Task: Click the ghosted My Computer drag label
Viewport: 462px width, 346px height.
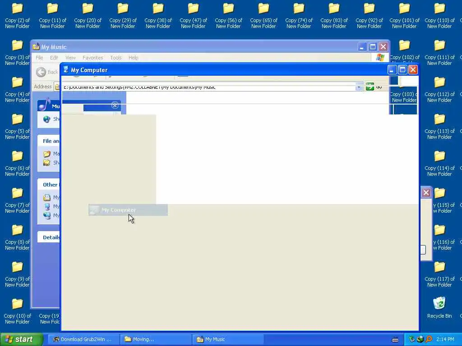Action: [x=128, y=210]
